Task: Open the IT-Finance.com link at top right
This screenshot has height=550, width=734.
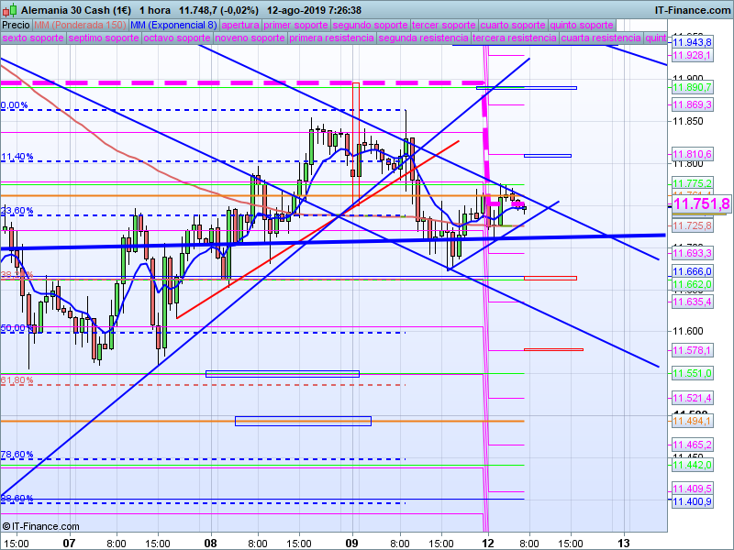Action: pos(693,10)
